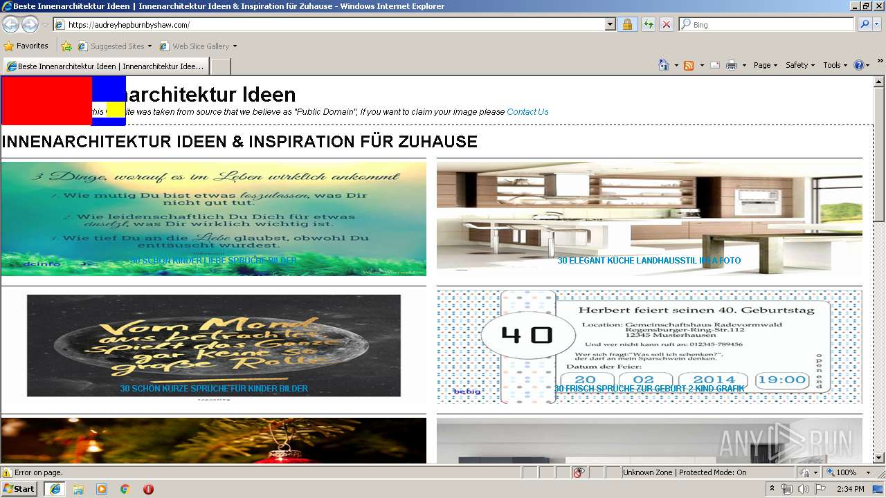This screenshot has height=498, width=886.
Task: Show hidden tray icons arrow
Action: [x=772, y=489]
